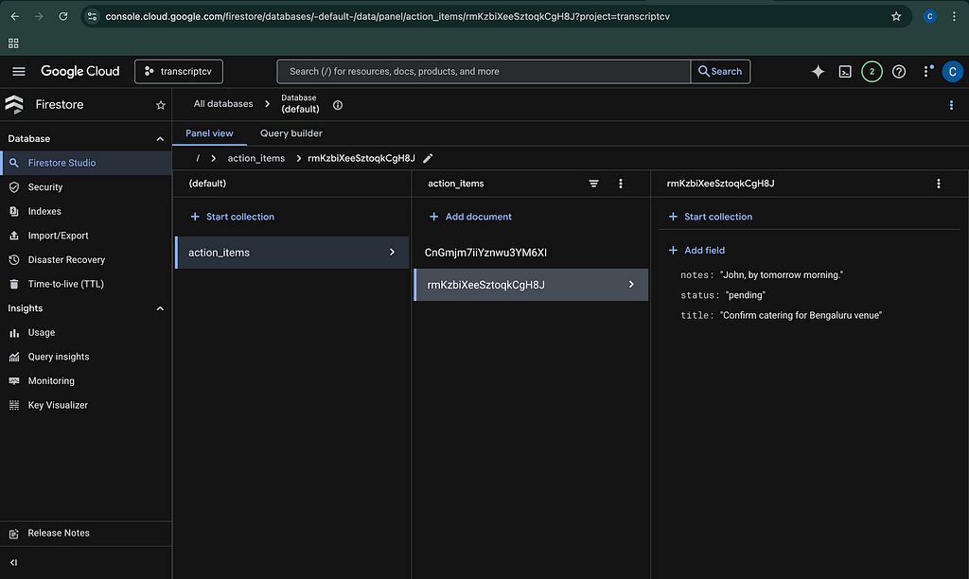Open the Help question mark icon
Image resolution: width=969 pixels, height=579 pixels.
[x=899, y=72]
